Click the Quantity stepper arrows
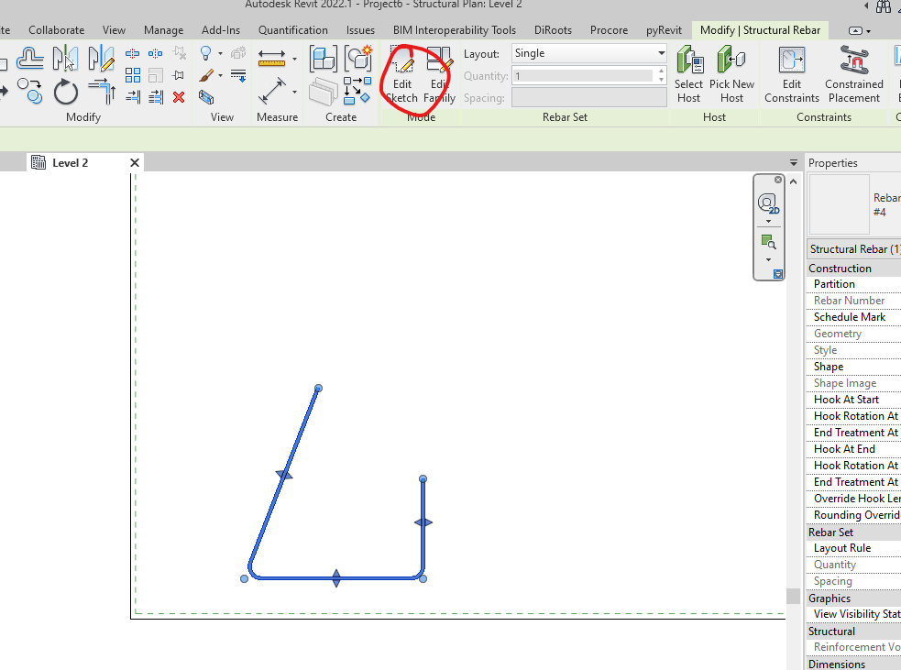The height and width of the screenshot is (670, 901). (x=661, y=75)
